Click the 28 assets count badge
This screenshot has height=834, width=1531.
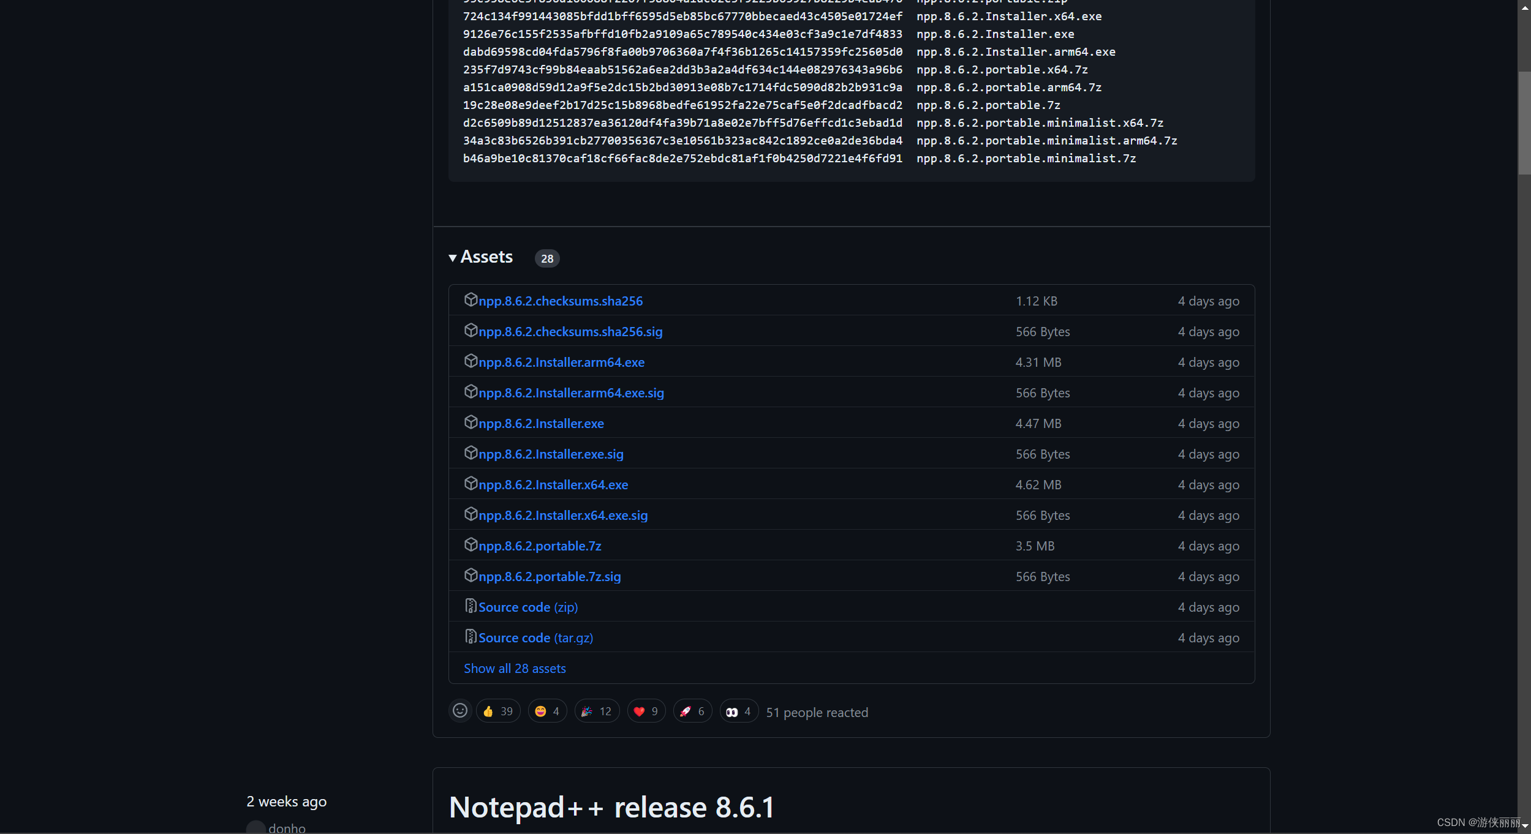pos(546,258)
